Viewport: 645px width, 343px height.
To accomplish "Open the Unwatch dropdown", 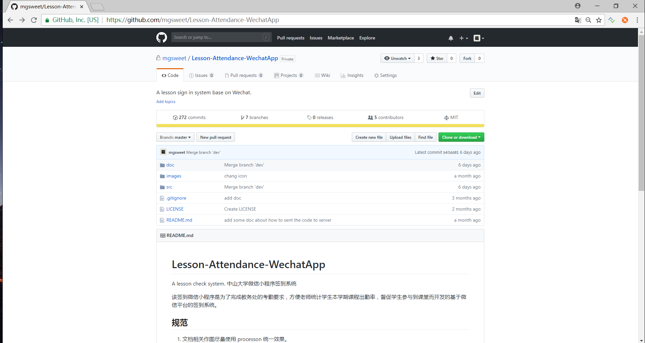I will tap(397, 58).
